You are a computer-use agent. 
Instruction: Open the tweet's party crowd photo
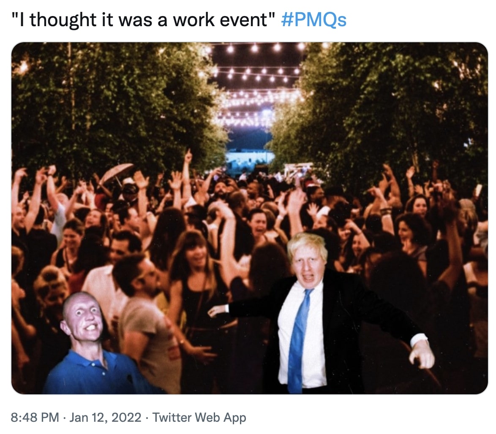[x=250, y=218]
